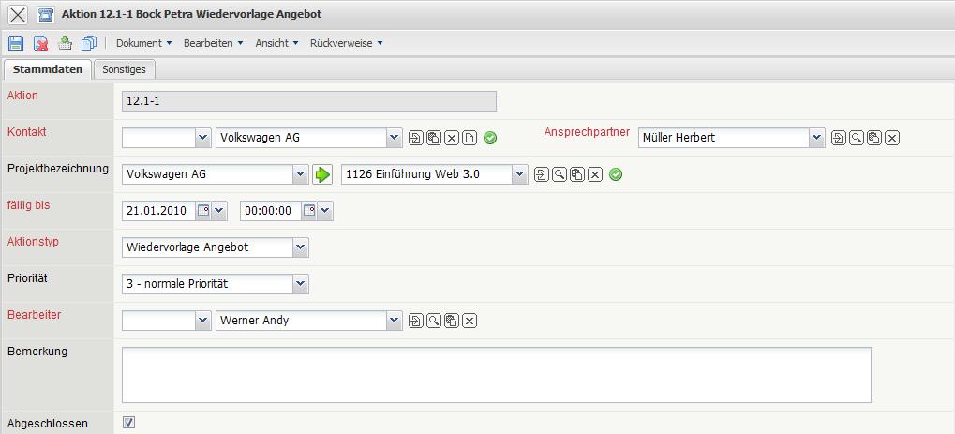Expand the 1126 Einführung Web 3.0 dropdown
The height and width of the screenshot is (434, 955).
tap(519, 175)
